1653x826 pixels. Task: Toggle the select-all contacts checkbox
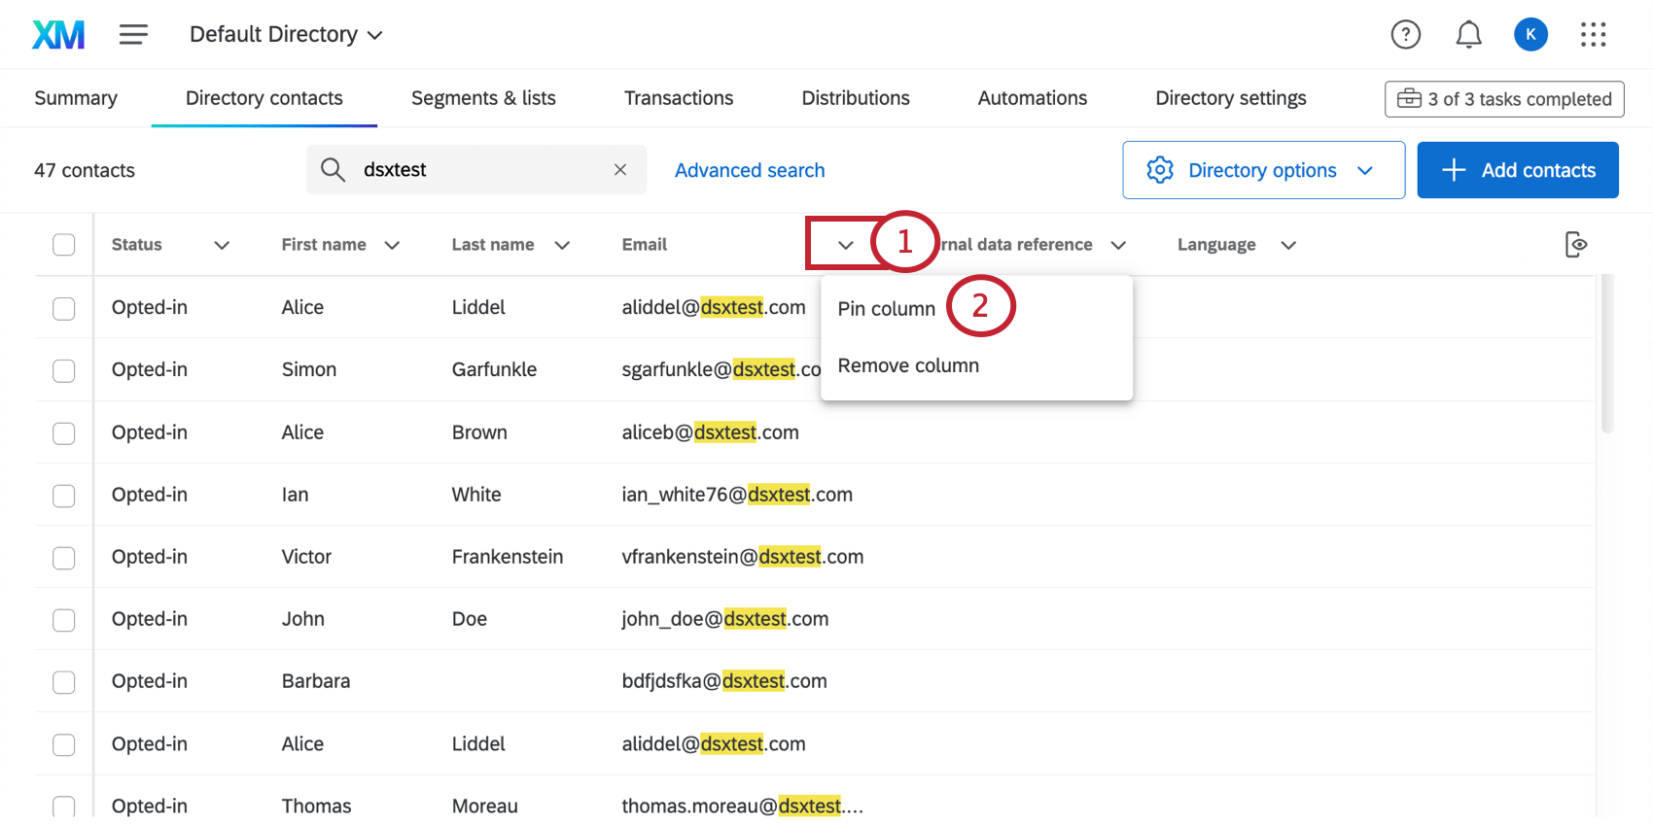pos(64,245)
